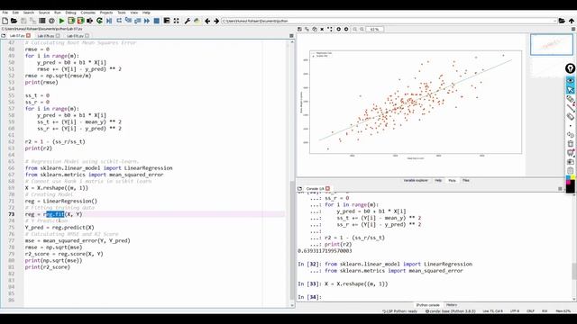Switch to the History tab

tap(452, 305)
